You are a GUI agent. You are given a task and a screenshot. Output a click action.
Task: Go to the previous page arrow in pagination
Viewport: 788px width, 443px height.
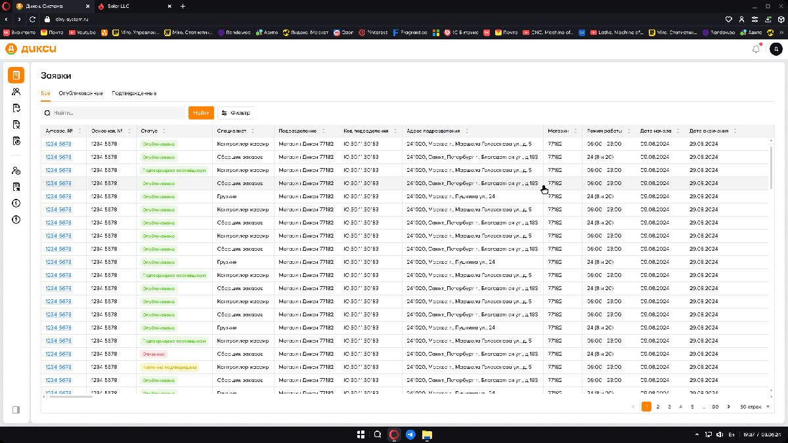tap(633, 407)
